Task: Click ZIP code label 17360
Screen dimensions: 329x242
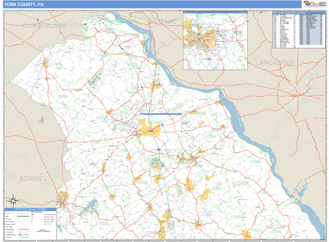Action: [x=143, y=182]
